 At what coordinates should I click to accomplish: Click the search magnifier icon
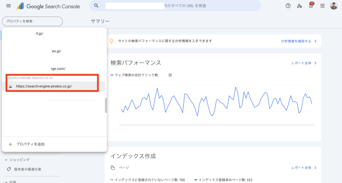click(96, 6)
